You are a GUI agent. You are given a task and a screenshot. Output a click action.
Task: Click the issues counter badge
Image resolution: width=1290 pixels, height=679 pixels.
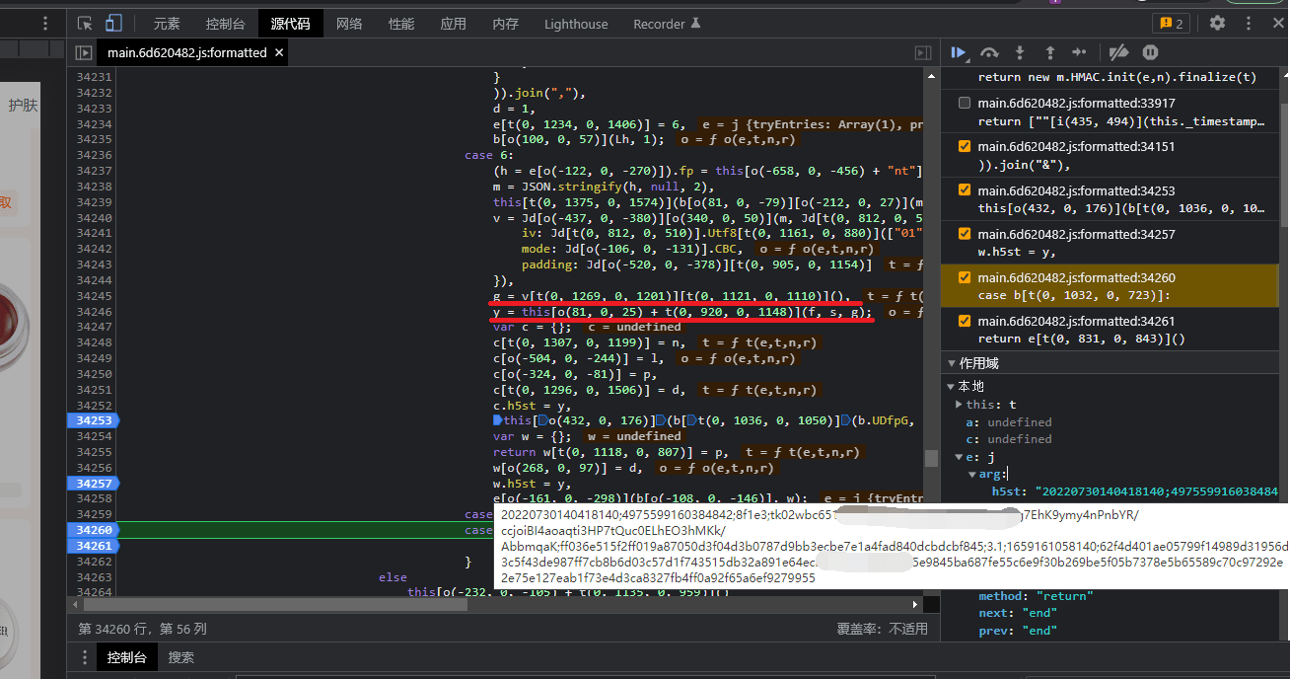(x=1171, y=24)
